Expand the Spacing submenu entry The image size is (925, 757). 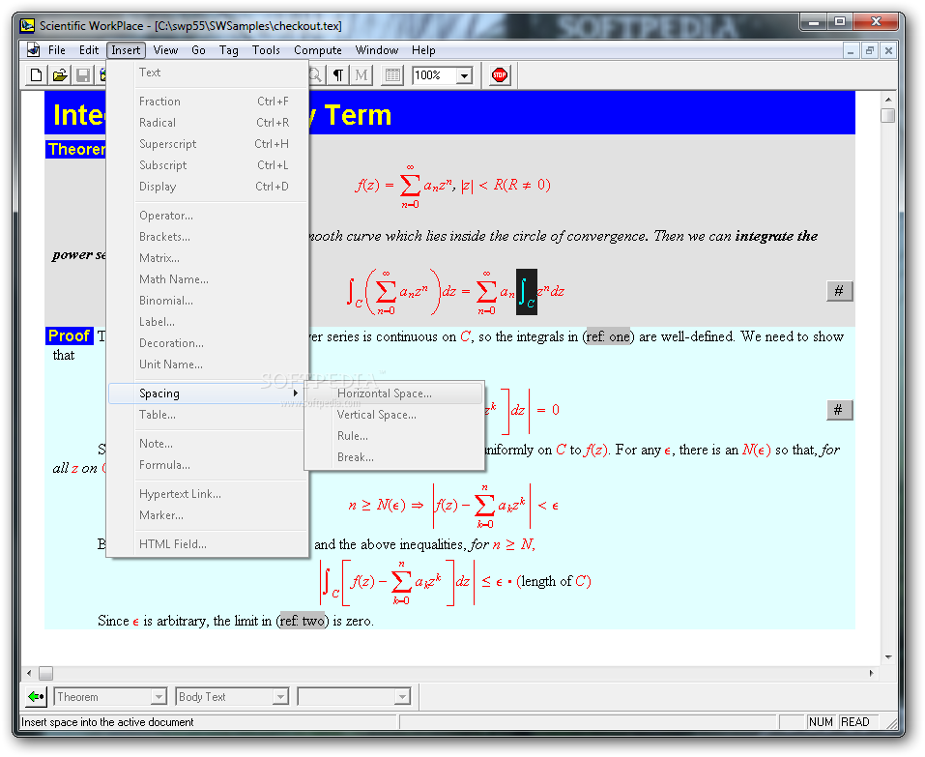pyautogui.click(x=208, y=393)
